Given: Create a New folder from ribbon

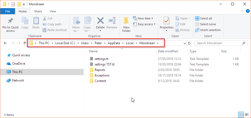Looking at the screenshot, I should 126,25.
